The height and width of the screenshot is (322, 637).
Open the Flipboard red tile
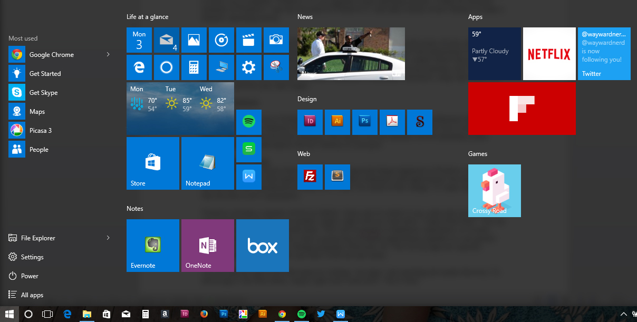pos(522,109)
